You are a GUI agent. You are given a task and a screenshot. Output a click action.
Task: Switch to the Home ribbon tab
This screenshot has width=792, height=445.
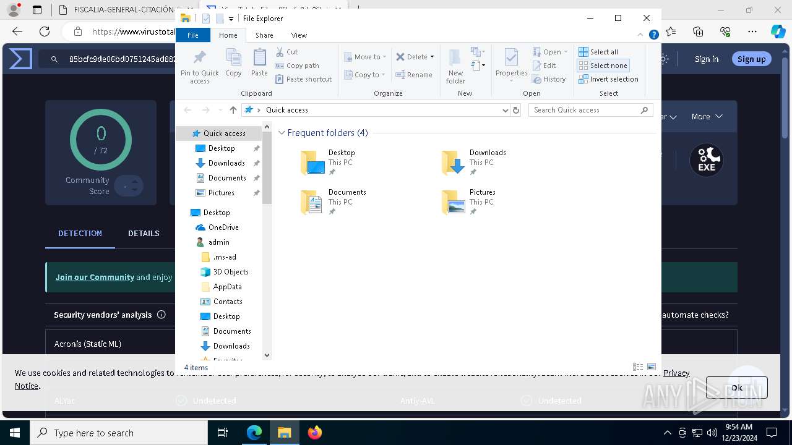pos(228,35)
